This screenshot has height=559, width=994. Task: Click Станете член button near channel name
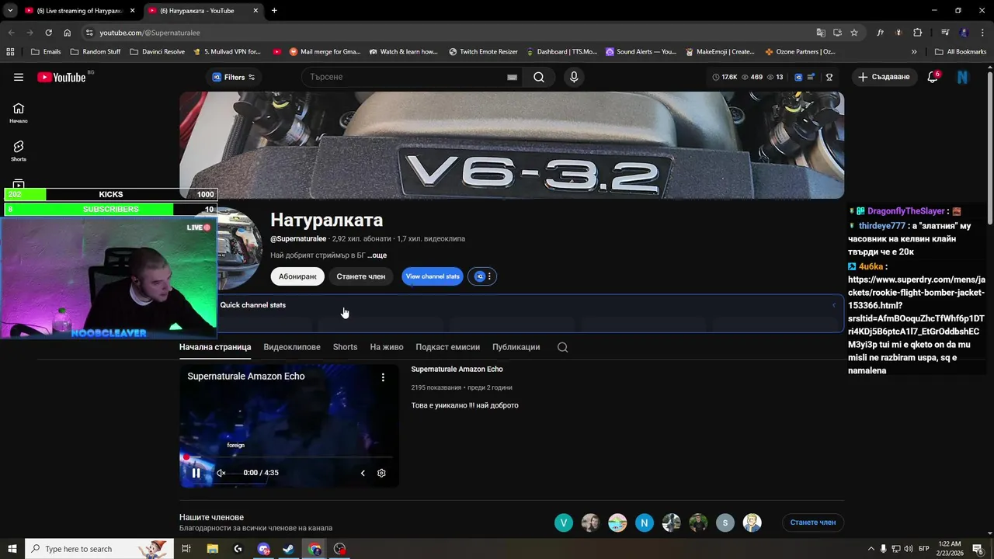coord(361,276)
